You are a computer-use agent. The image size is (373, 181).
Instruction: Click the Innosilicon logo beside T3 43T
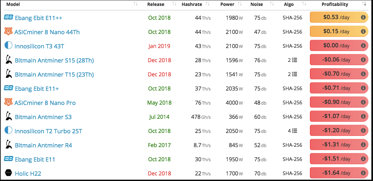coord(8,45)
